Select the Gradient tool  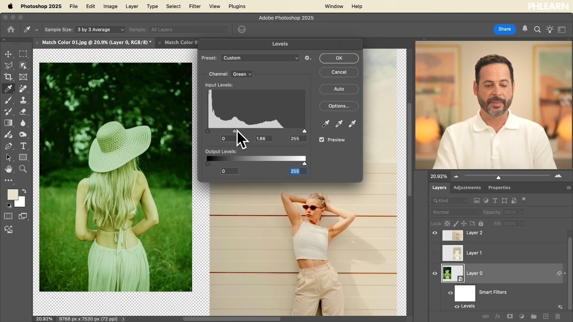(8, 123)
